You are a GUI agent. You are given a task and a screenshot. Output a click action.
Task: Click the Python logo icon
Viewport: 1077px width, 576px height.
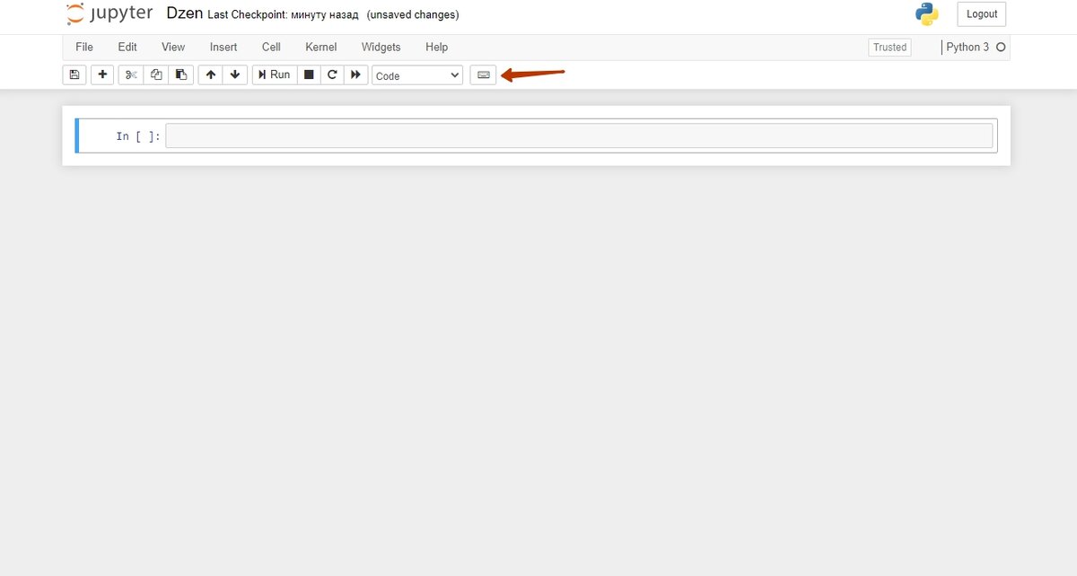[927, 14]
